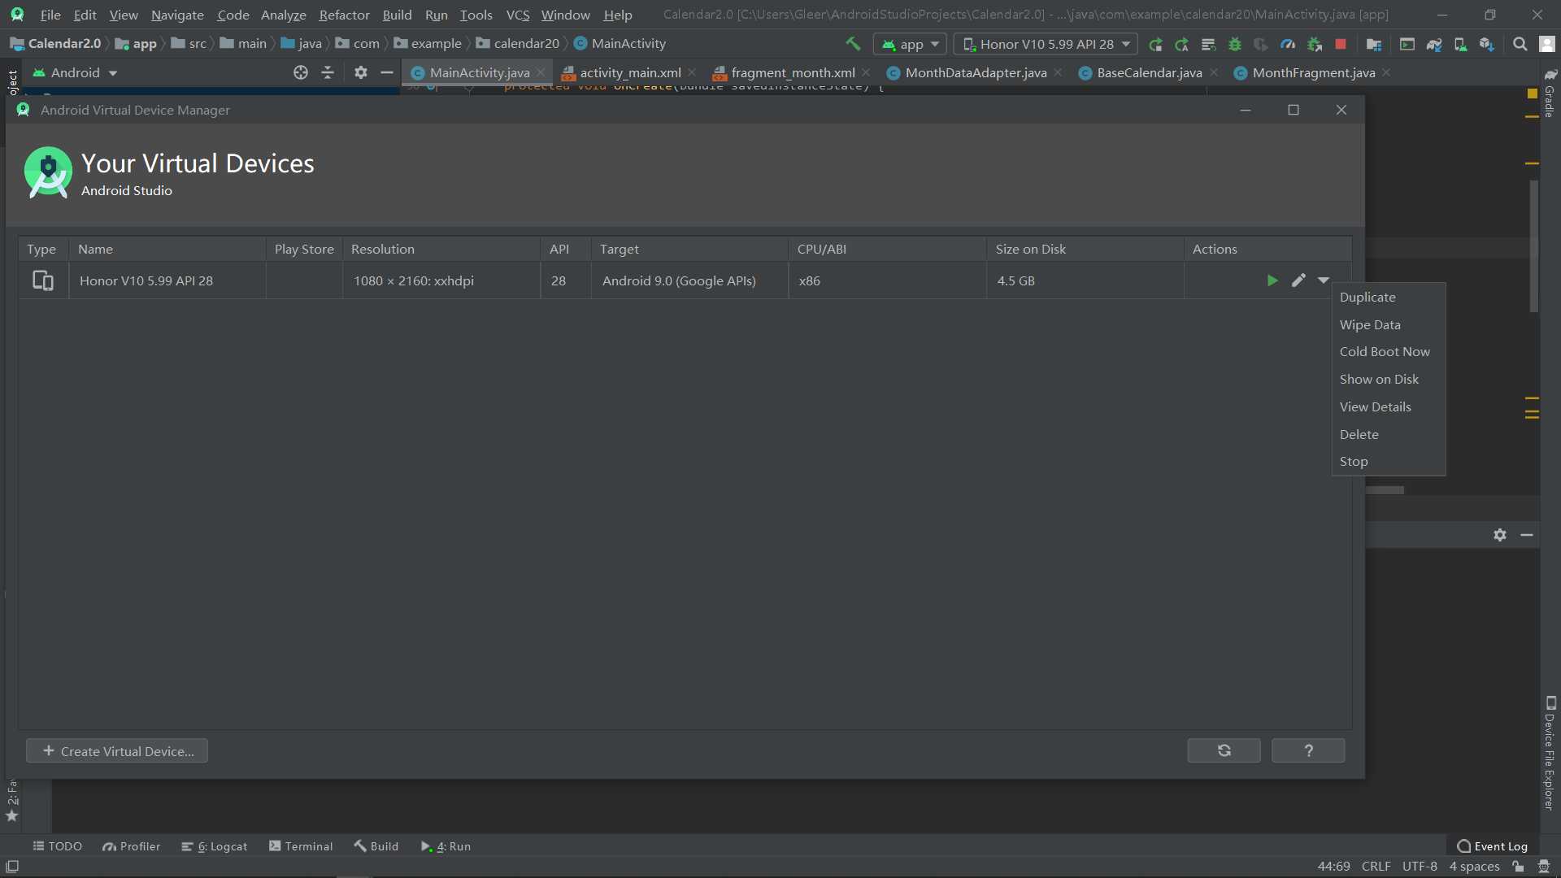The image size is (1561, 878).
Task: Open the File menu
Action: (x=50, y=15)
